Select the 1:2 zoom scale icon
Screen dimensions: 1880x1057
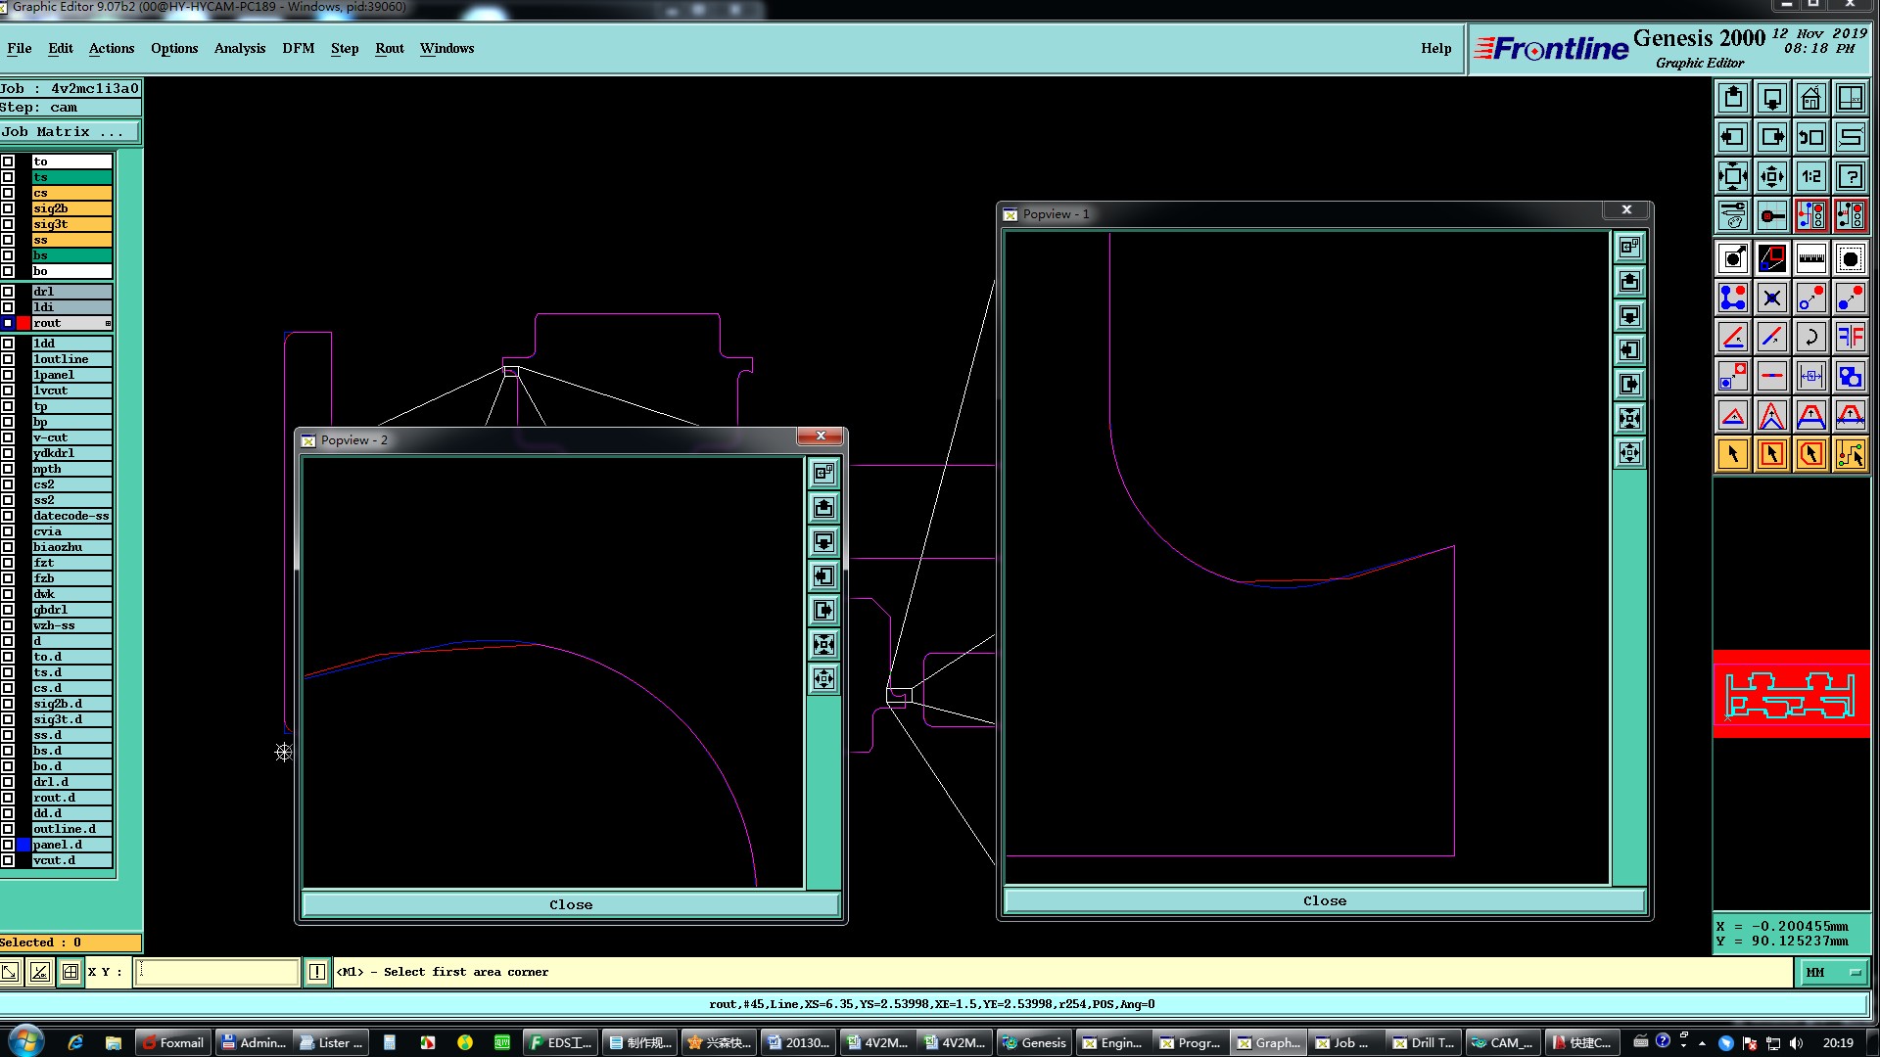click(1810, 177)
